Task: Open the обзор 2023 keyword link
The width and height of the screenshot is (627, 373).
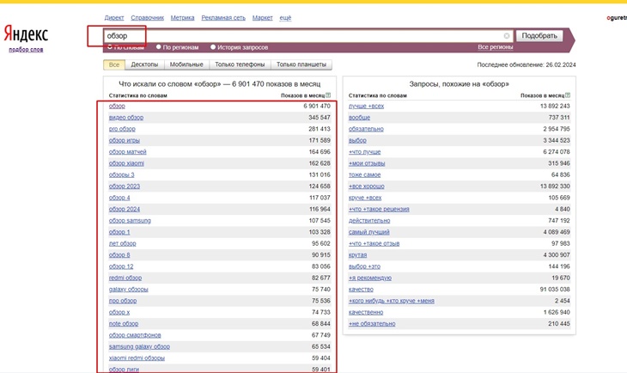Action: (x=125, y=186)
